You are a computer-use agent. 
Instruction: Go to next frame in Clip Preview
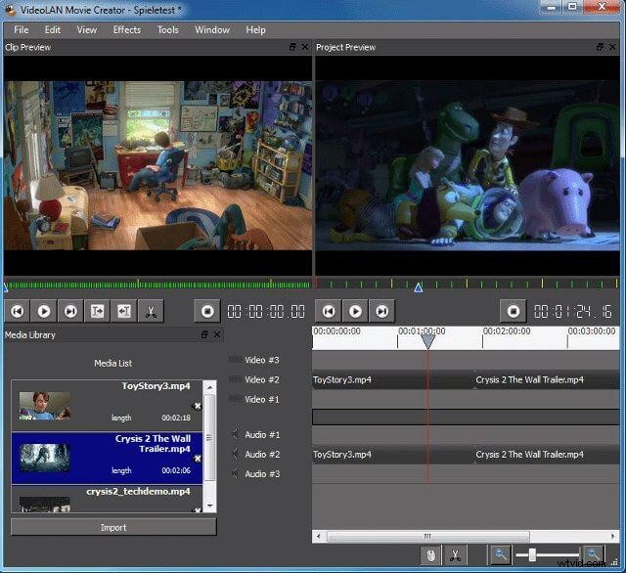[70, 311]
